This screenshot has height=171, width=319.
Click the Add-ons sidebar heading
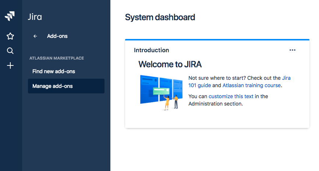[57, 36]
